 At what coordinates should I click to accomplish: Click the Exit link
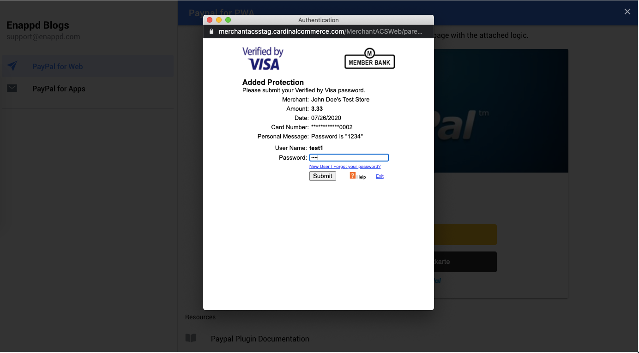(x=380, y=176)
